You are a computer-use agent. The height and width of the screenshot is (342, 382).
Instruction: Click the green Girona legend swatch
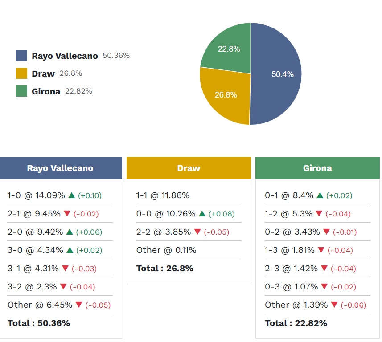click(x=21, y=91)
